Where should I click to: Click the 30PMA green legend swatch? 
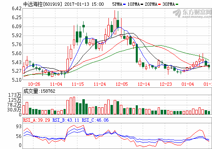177,4
